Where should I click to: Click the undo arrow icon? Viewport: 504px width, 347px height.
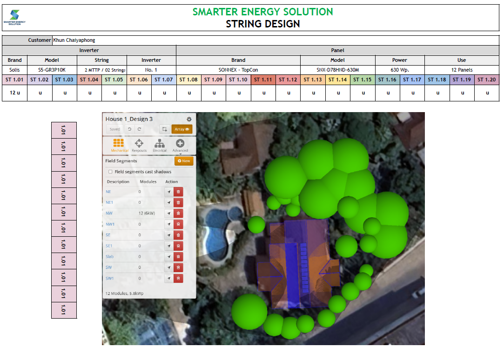tap(130, 129)
